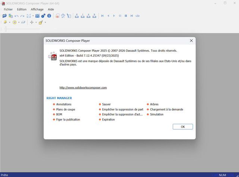Click the BOM right entry
Image resolution: width=239 pixels, height=177 pixels.
pos(59,114)
